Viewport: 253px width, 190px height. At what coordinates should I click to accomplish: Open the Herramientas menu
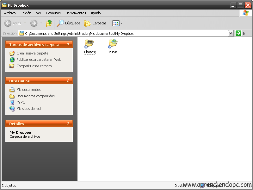76,13
